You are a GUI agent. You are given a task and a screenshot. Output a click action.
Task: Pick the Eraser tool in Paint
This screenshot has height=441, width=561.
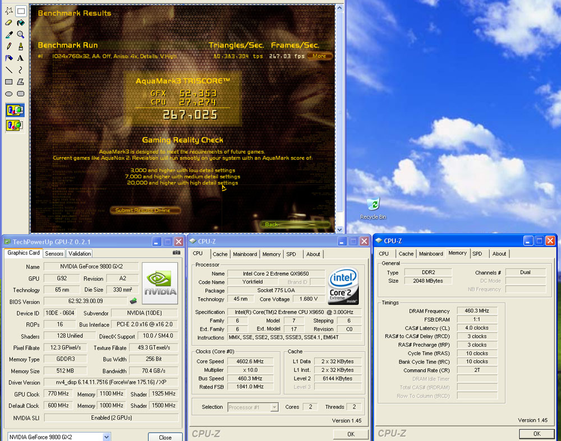[x=9, y=22]
